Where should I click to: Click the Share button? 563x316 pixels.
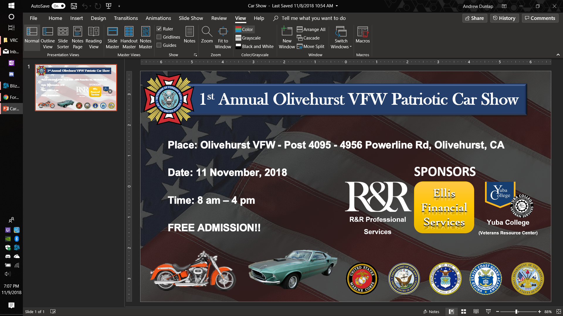coord(474,18)
